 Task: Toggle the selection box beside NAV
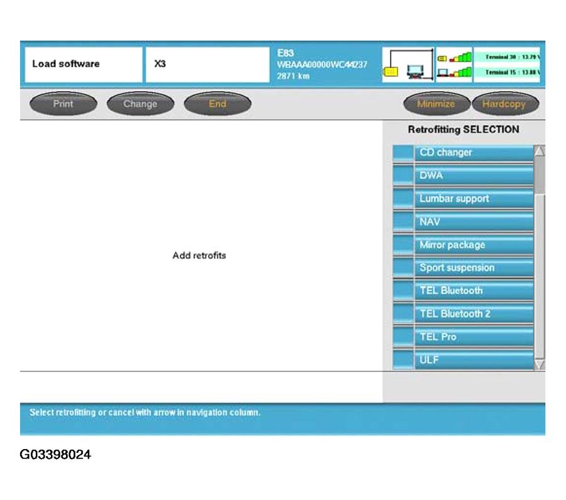(402, 223)
